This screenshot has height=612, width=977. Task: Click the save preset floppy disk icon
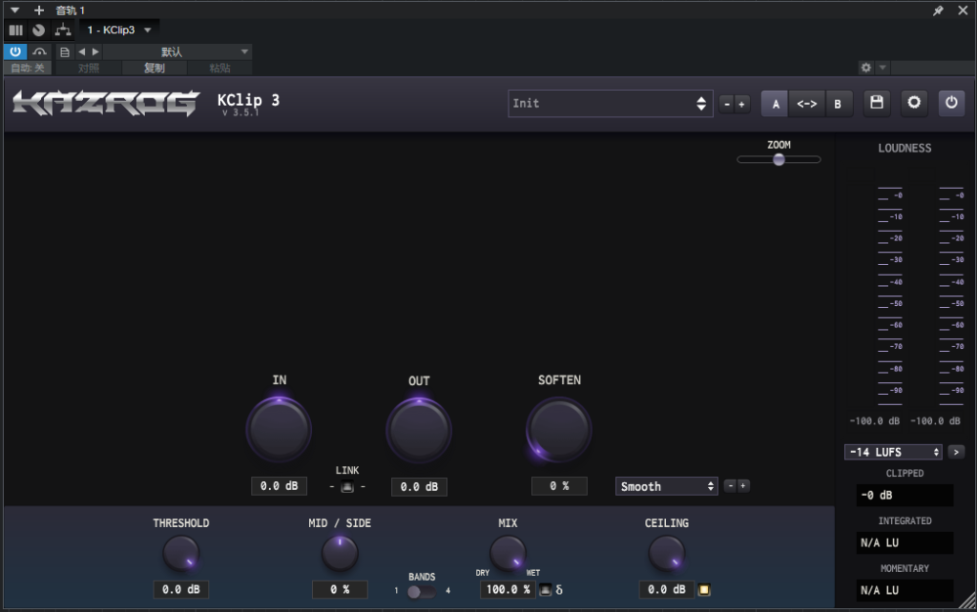click(x=878, y=103)
